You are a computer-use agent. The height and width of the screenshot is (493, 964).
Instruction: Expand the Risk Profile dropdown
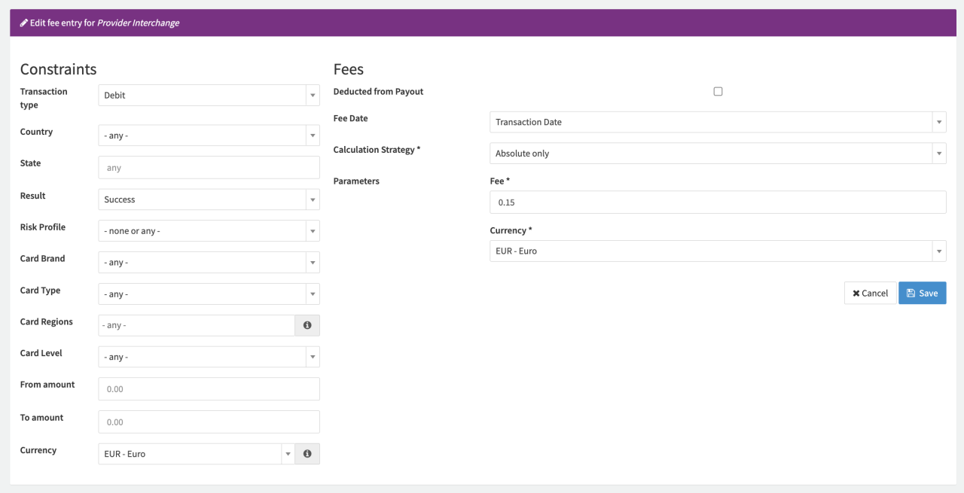(x=209, y=231)
